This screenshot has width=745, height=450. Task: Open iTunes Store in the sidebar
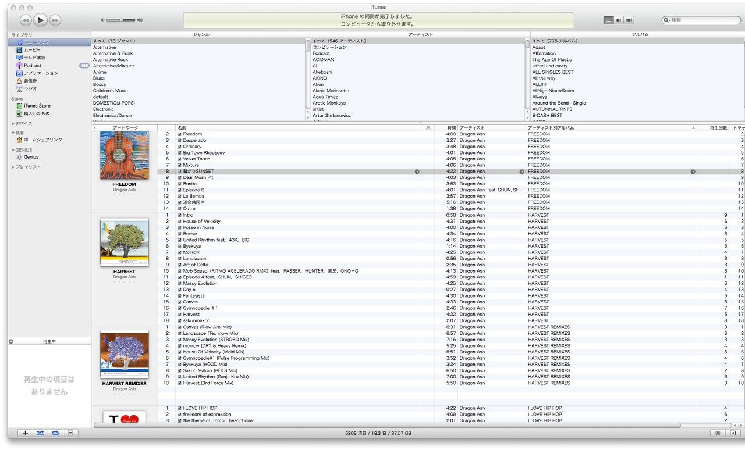click(x=49, y=106)
